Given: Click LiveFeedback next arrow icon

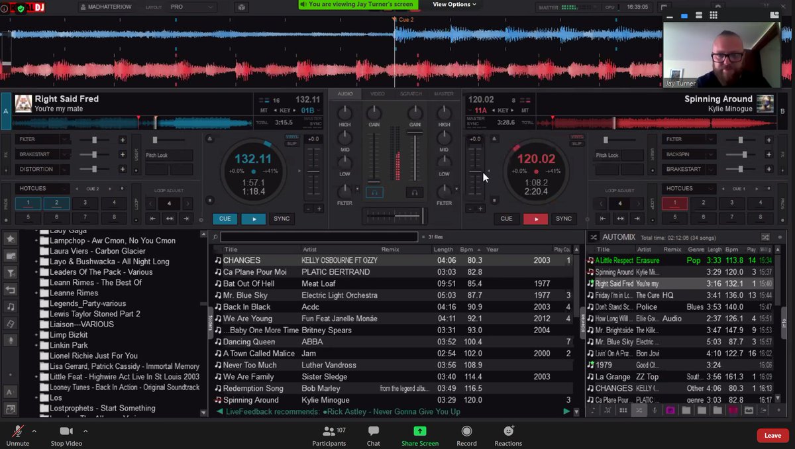Looking at the screenshot, I should tap(566, 411).
